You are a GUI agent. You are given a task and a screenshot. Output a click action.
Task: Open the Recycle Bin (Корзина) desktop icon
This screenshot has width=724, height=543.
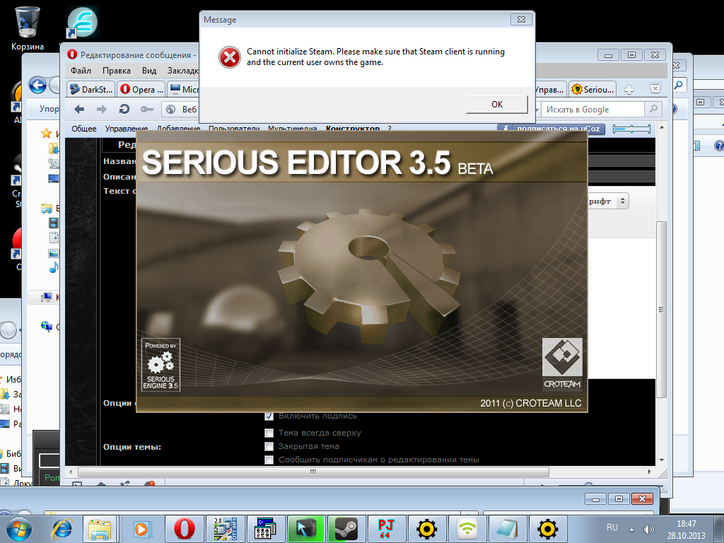(x=28, y=28)
